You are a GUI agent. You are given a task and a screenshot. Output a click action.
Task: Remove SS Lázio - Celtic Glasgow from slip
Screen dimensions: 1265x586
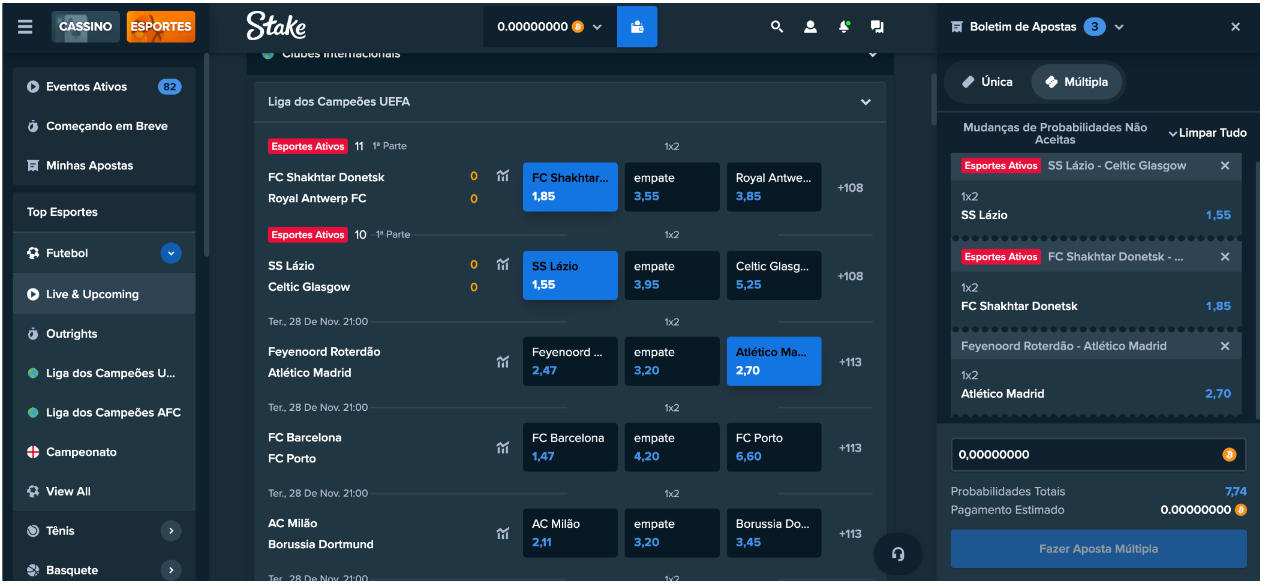point(1225,166)
